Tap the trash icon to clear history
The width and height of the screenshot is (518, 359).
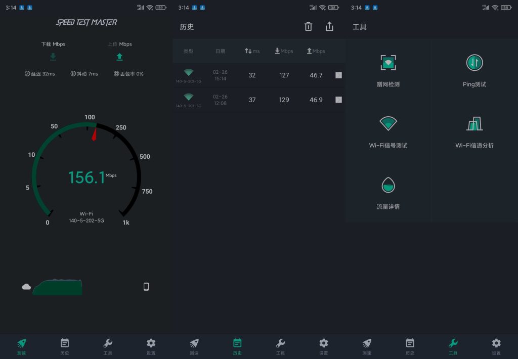point(309,26)
